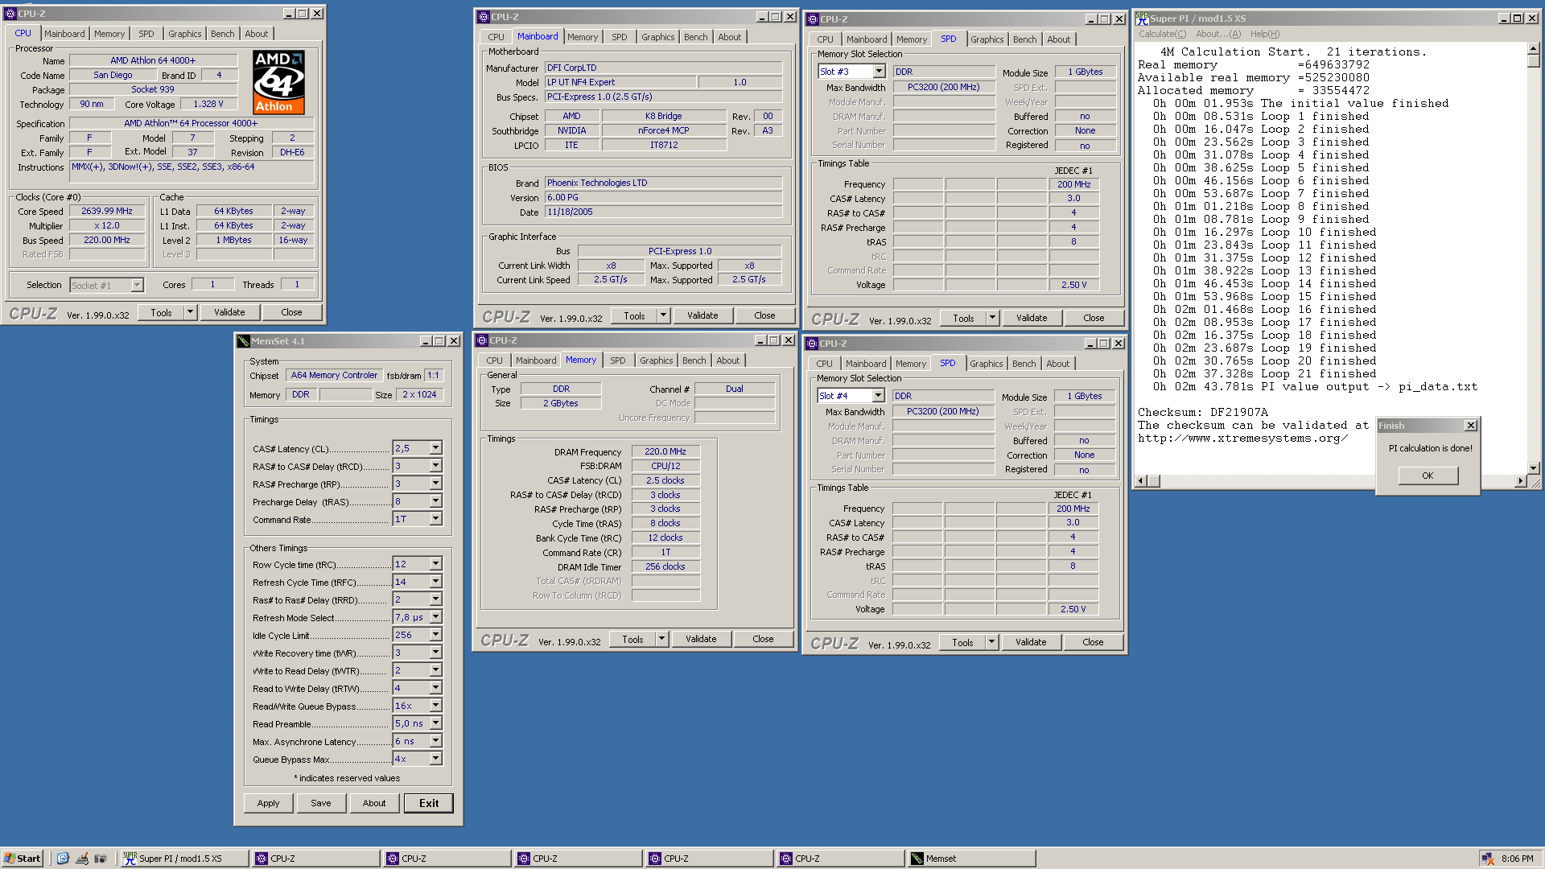Click Save in MemSet
The image size is (1545, 869).
coord(321,803)
